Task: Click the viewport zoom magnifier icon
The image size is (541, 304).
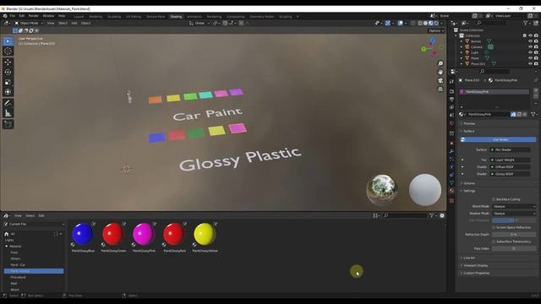Action: (440, 64)
